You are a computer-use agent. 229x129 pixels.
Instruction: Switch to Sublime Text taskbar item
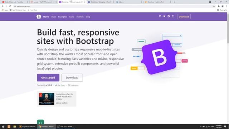[28, 126]
